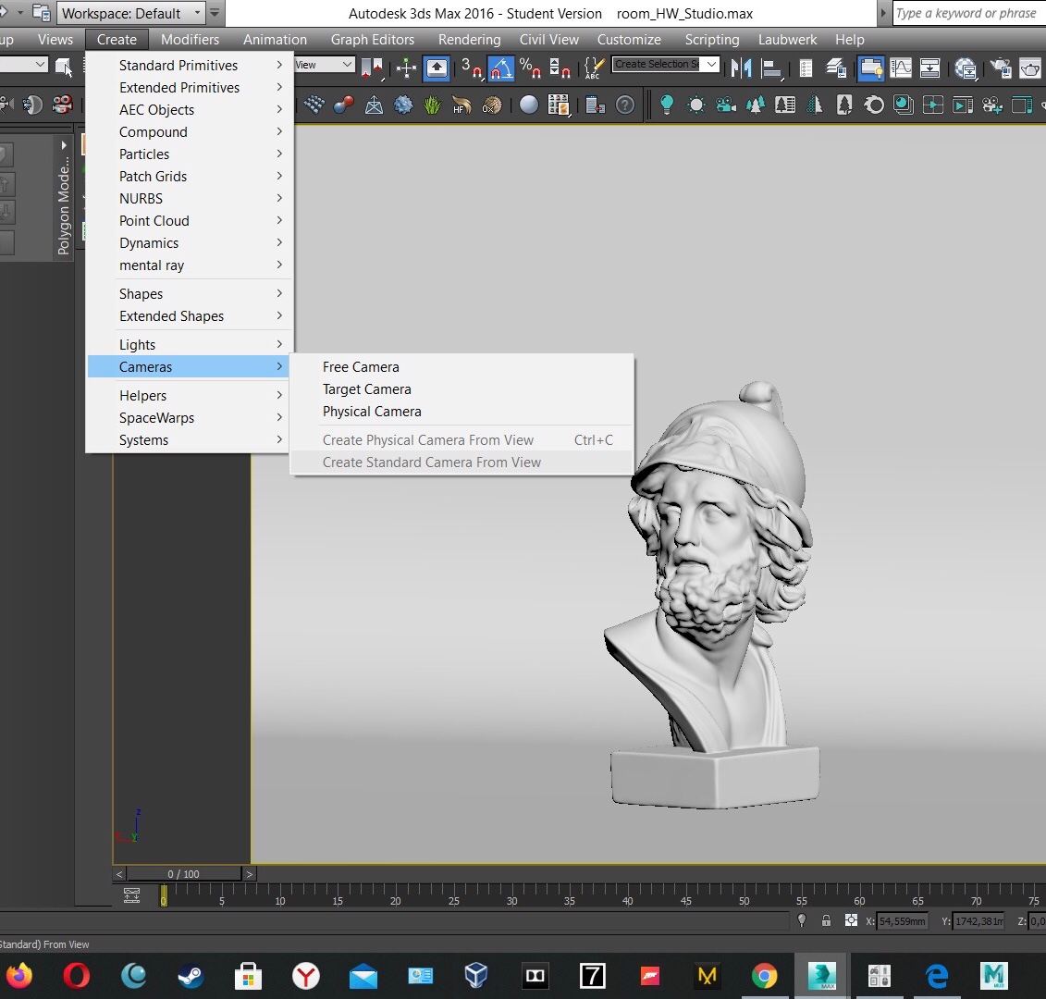
Task: Click the red and blue spheres icon
Action: tap(343, 105)
